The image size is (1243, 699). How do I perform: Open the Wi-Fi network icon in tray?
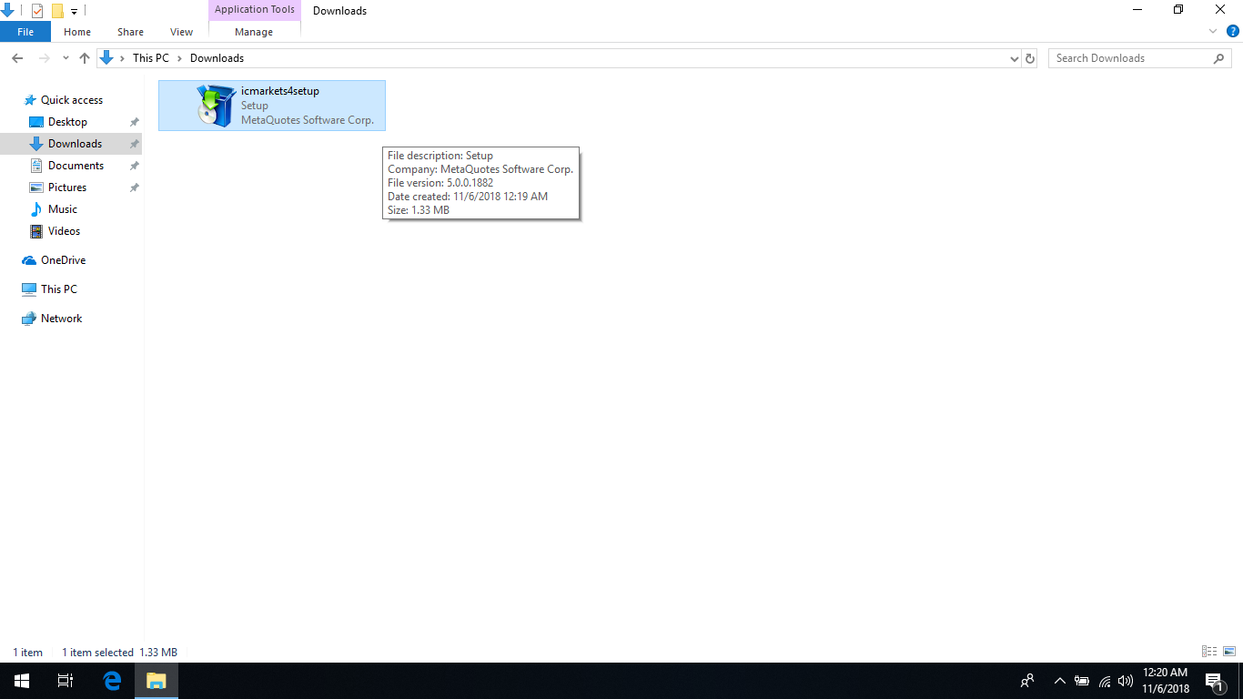coord(1105,681)
